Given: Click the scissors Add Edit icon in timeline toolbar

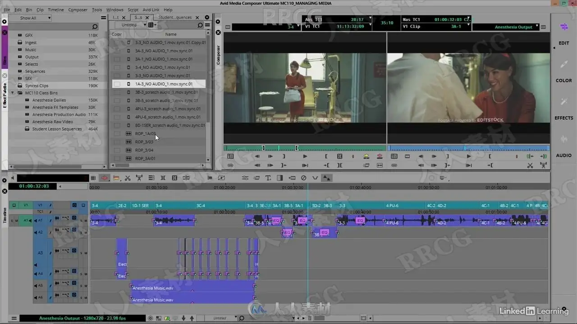Looking at the screenshot, I should [x=128, y=178].
